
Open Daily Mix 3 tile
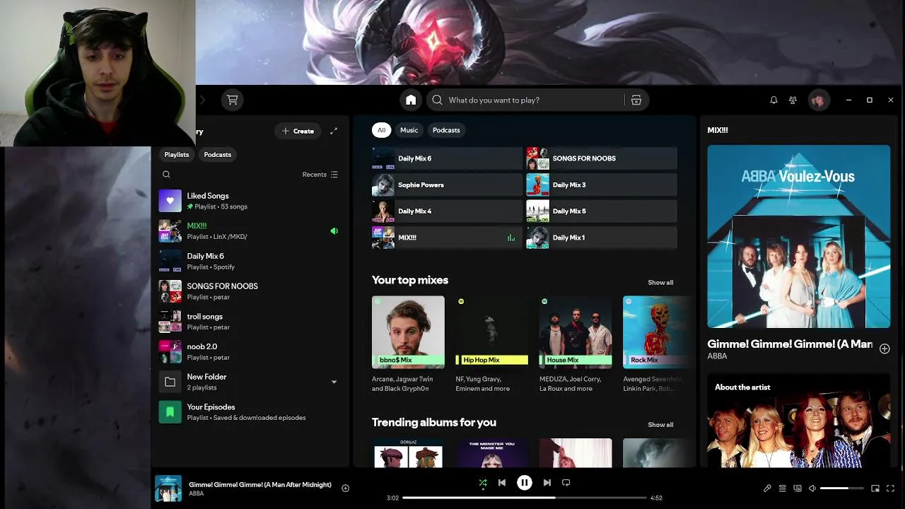click(x=602, y=185)
